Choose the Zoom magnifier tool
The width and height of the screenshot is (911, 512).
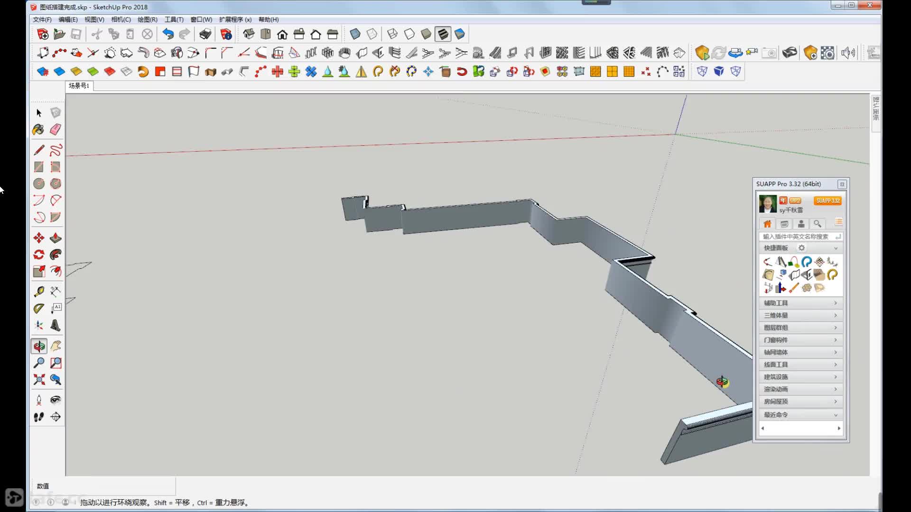(39, 363)
